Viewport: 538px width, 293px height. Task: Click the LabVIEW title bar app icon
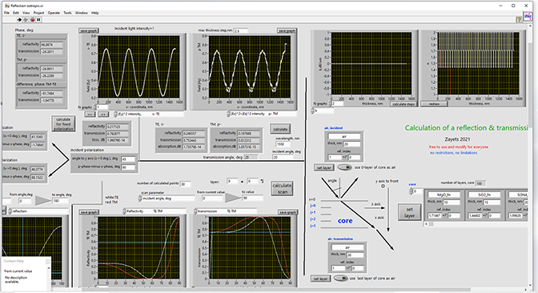pyautogui.click(x=7, y=6)
